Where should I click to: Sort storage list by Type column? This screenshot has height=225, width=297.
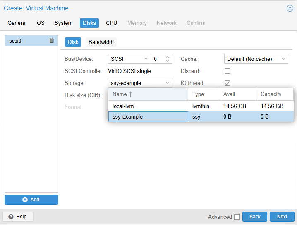pyautogui.click(x=203, y=94)
